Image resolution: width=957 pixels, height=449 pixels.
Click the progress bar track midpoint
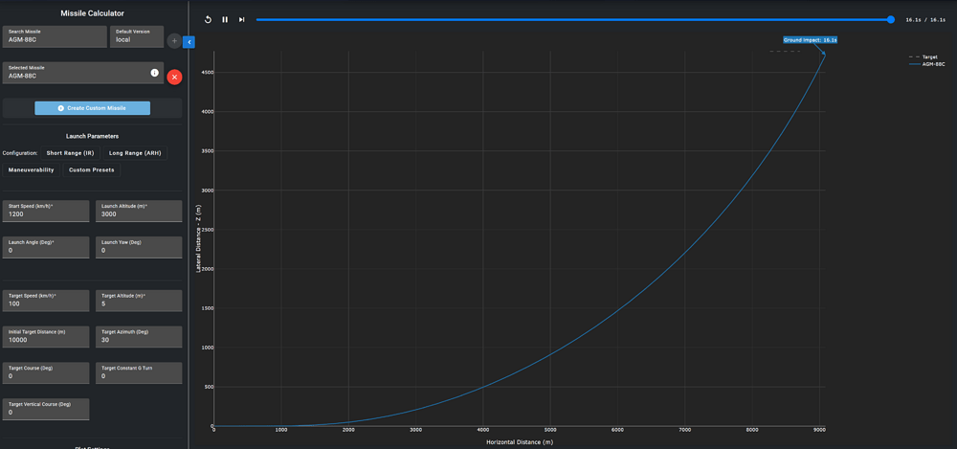click(573, 19)
